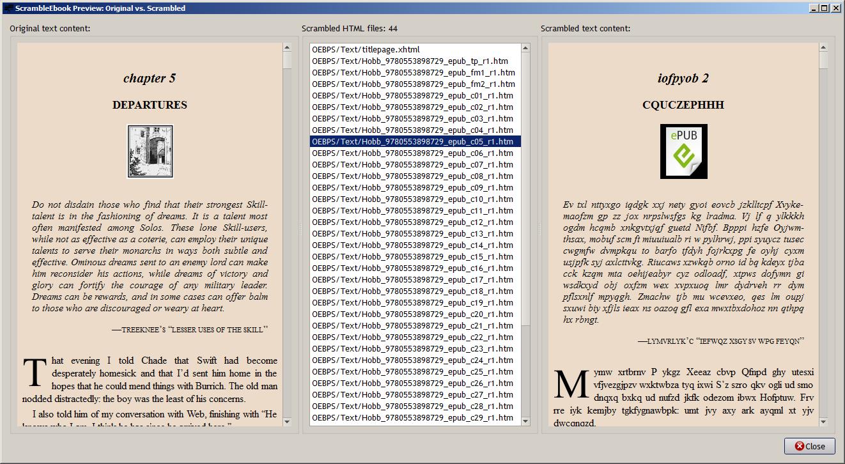Select the epub_c10_r1.htm file entry
This screenshot has width=845, height=464.
pyautogui.click(x=415, y=199)
